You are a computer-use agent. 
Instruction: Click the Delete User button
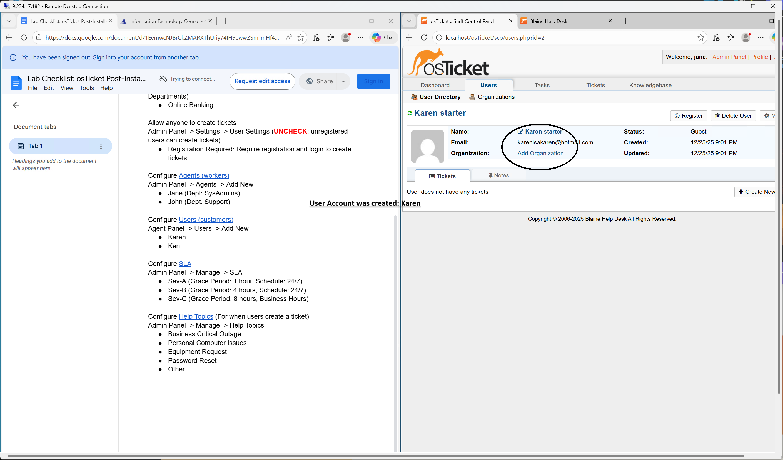click(x=733, y=116)
